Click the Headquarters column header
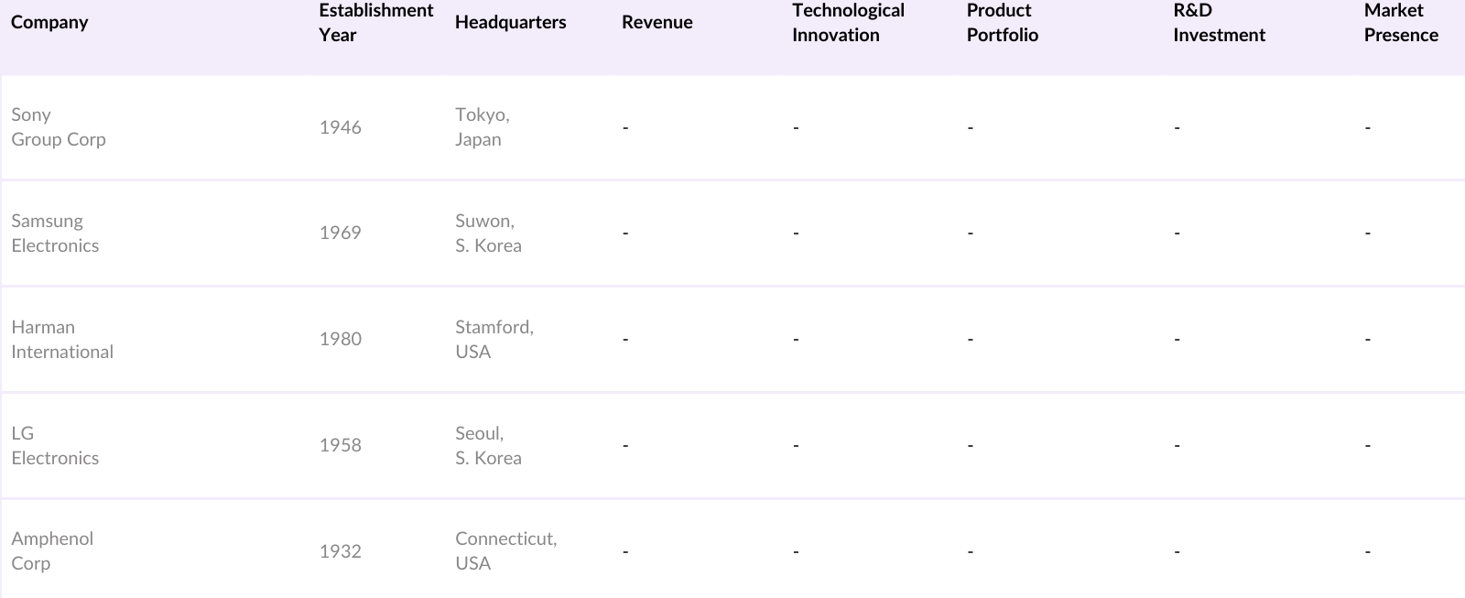1465x598 pixels. (x=510, y=22)
